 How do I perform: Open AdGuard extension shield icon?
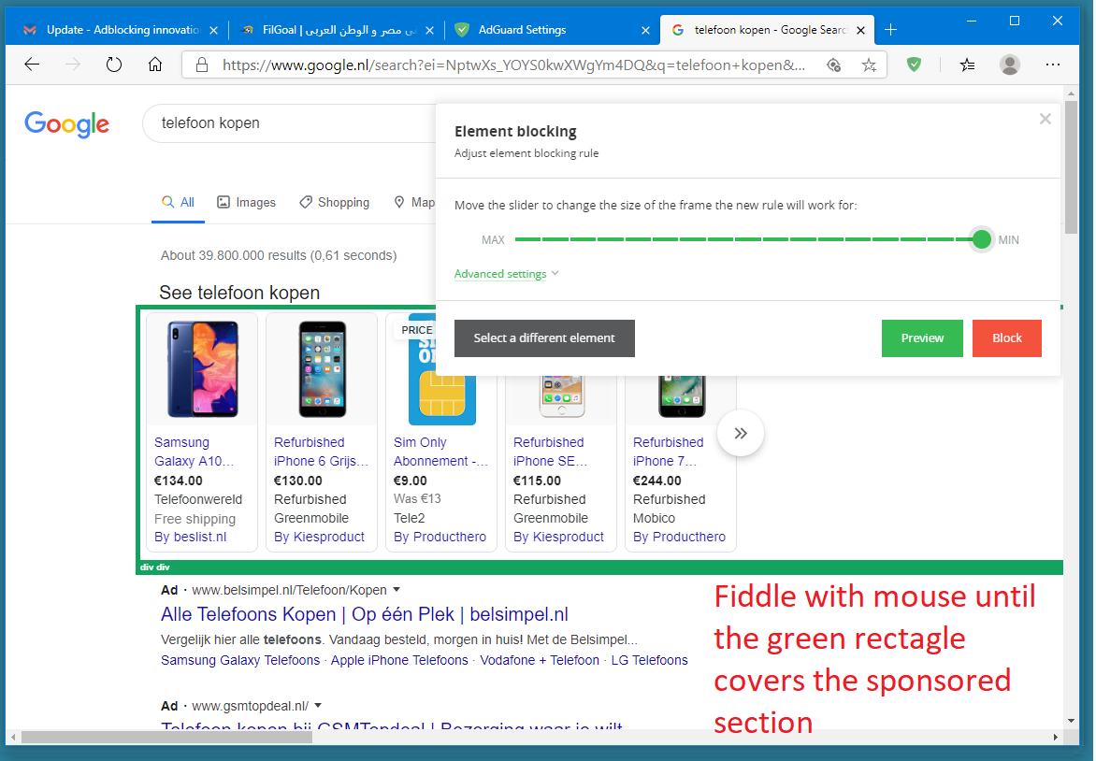pos(914,65)
